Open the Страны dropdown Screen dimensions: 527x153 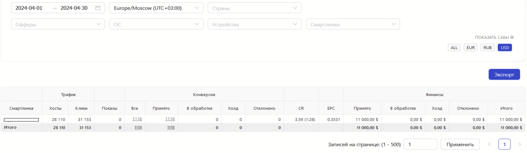click(255, 8)
